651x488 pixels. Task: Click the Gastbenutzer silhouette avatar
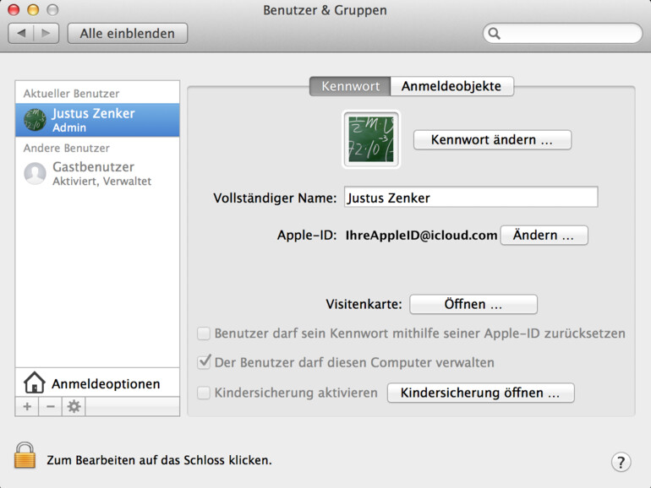(35, 173)
